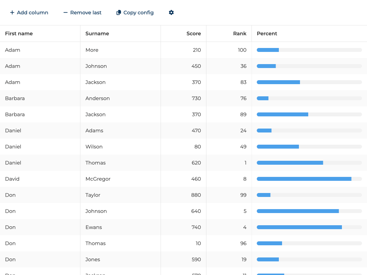Click the score cell showing 880
The width and height of the screenshot is (367, 275).
tap(196, 195)
